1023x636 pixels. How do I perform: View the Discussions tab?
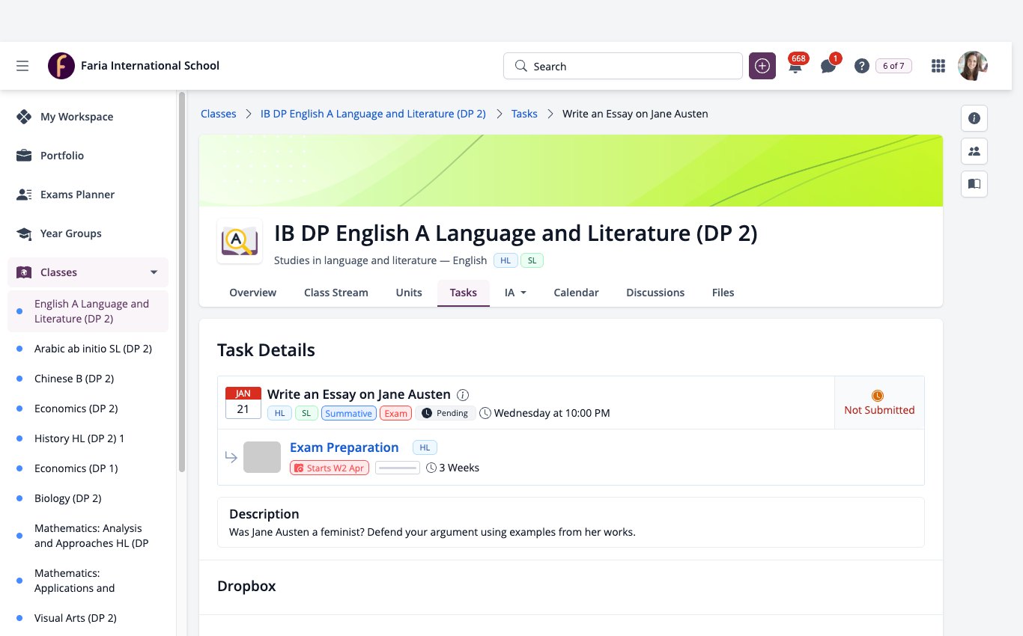coord(655,293)
